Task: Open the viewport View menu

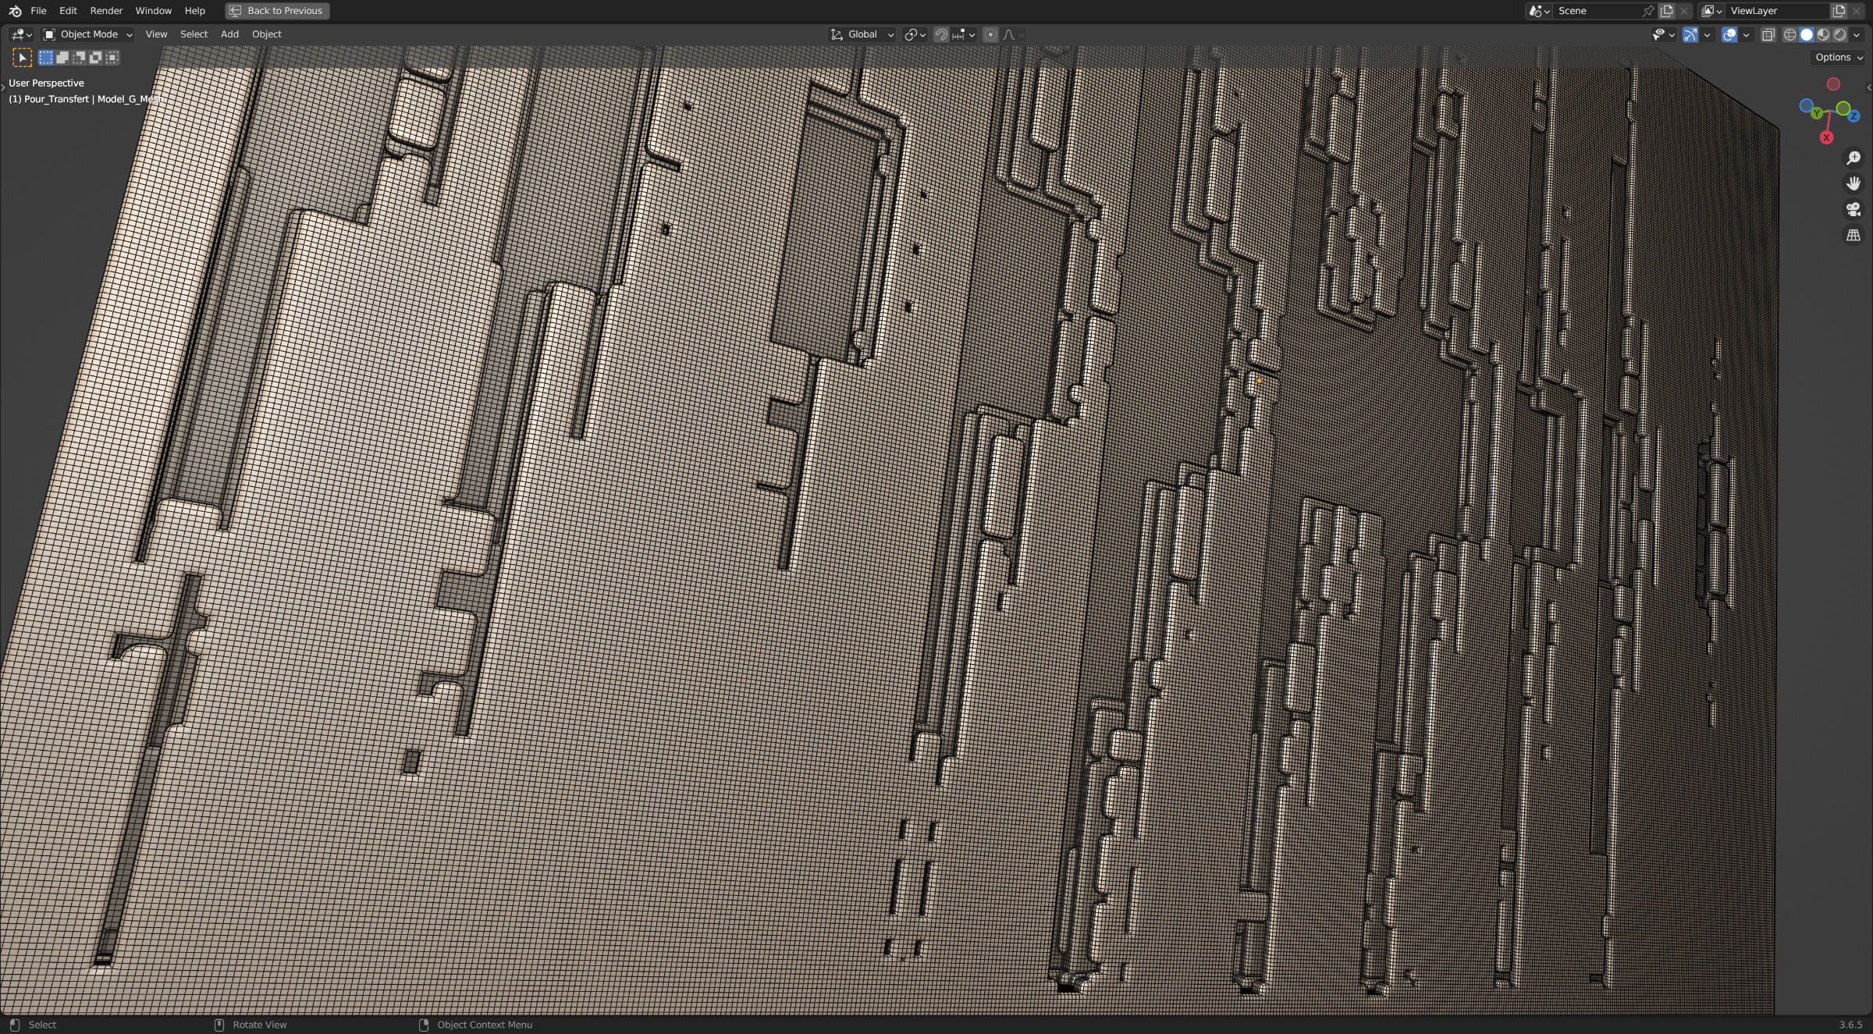Action: tap(156, 34)
